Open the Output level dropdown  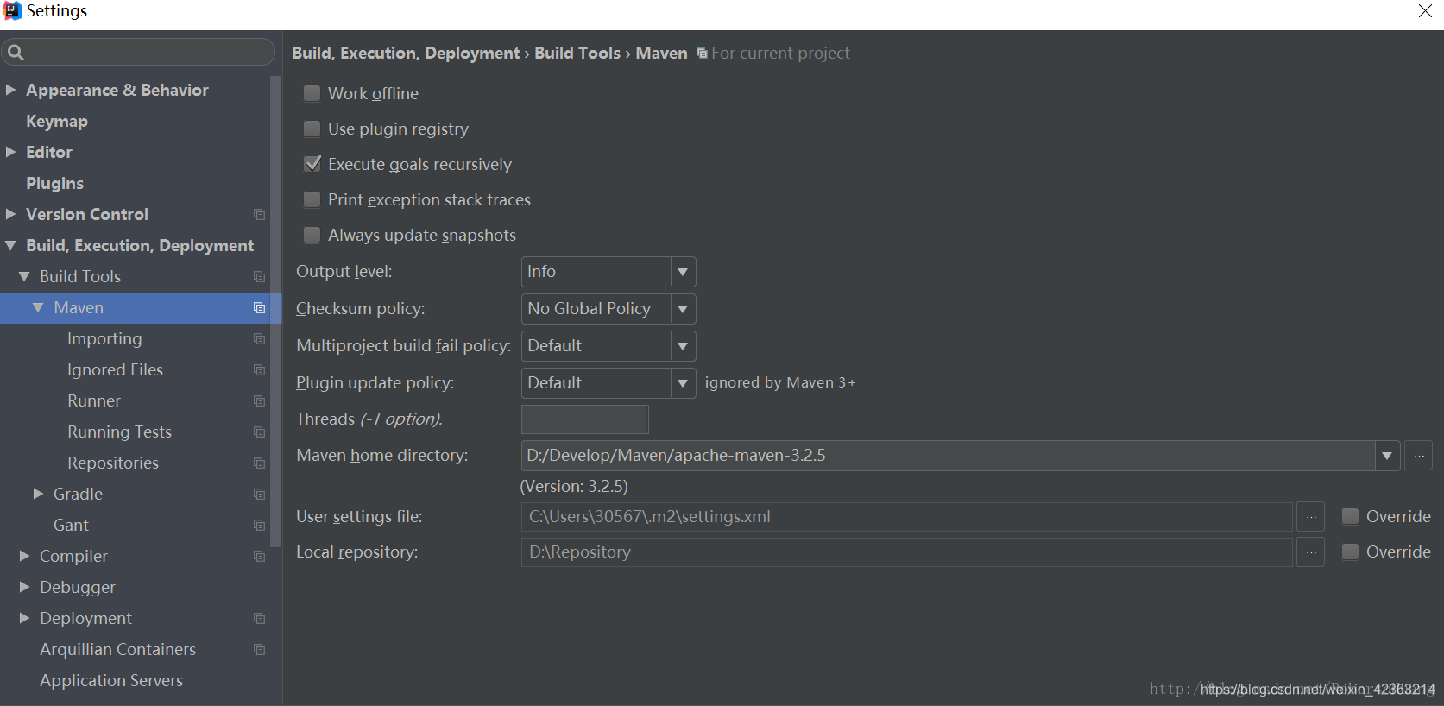point(608,272)
